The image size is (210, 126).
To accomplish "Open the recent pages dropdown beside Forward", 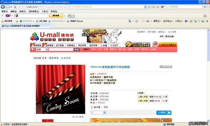I will [x=11, y=7].
